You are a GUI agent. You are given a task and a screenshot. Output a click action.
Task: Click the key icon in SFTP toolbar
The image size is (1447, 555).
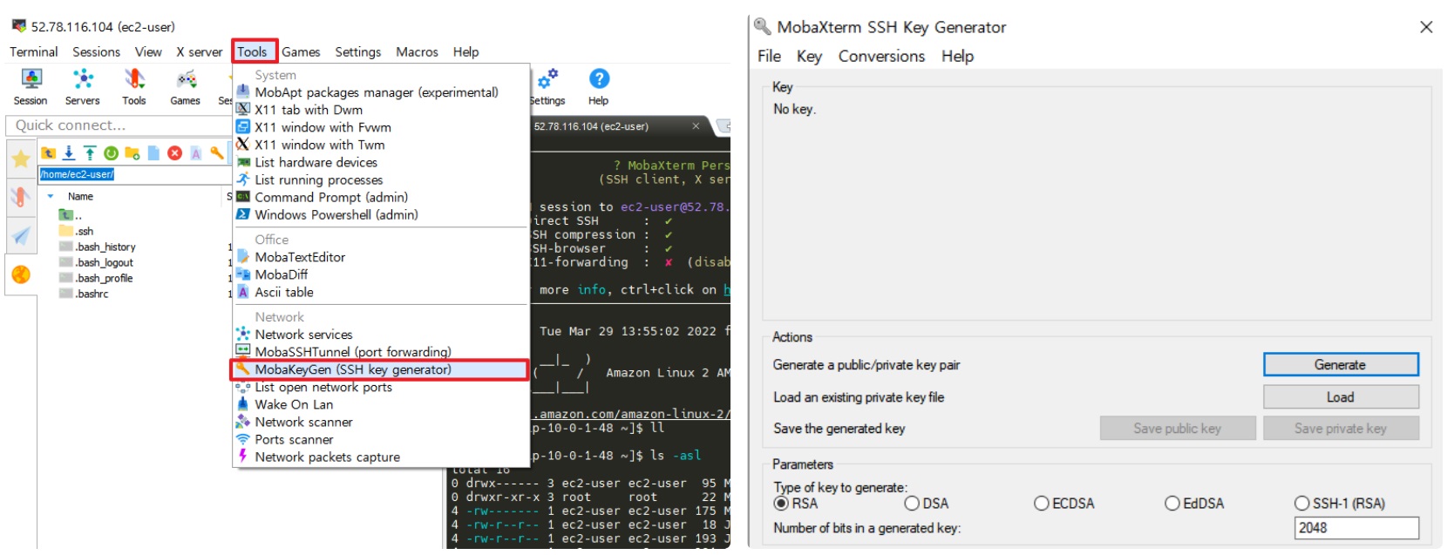[217, 153]
